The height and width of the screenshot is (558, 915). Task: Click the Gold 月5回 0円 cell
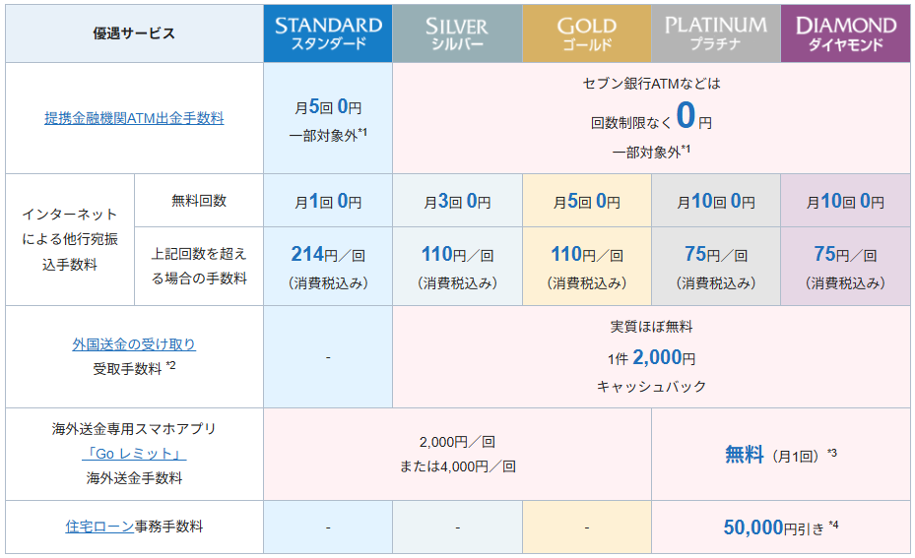tap(586, 201)
